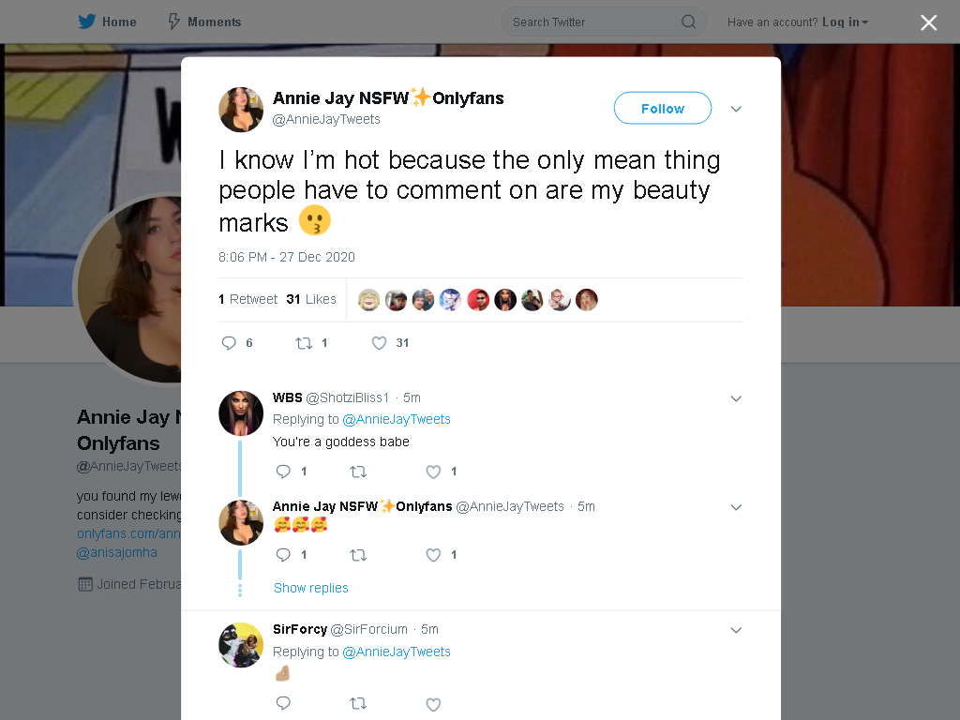Viewport: 960px width, 720px height.
Task: Like SirForcy's reply
Action: tap(433, 705)
